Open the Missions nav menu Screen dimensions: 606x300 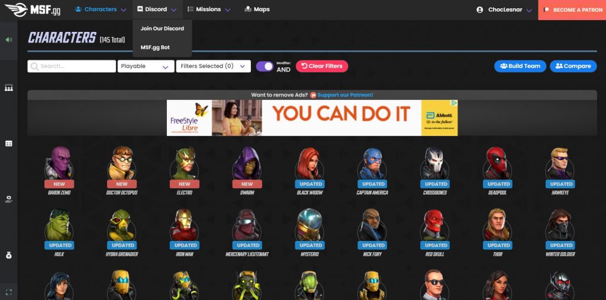click(x=209, y=9)
